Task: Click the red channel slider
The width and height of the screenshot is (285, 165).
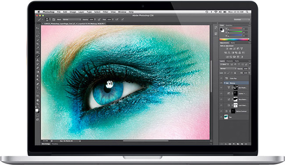Action: [x=235, y=28]
